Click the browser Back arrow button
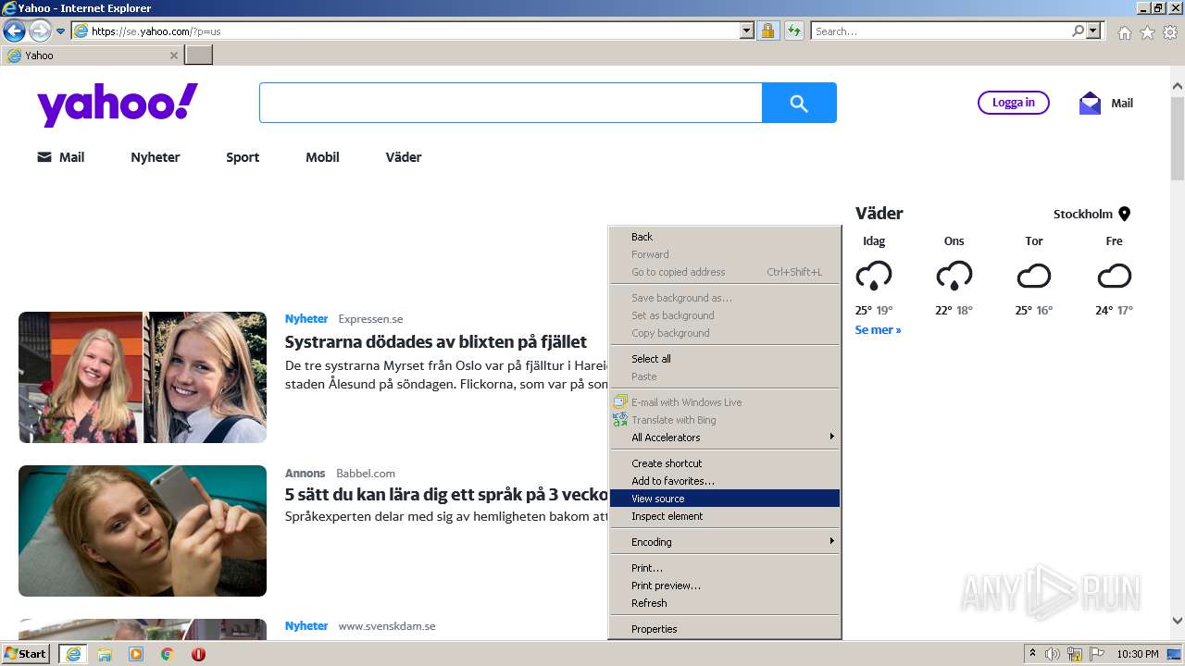The width and height of the screenshot is (1185, 666). [14, 31]
